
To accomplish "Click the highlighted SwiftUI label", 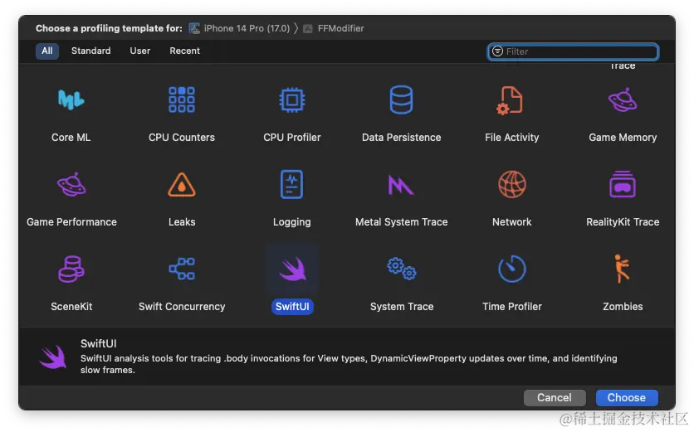I will 292,307.
